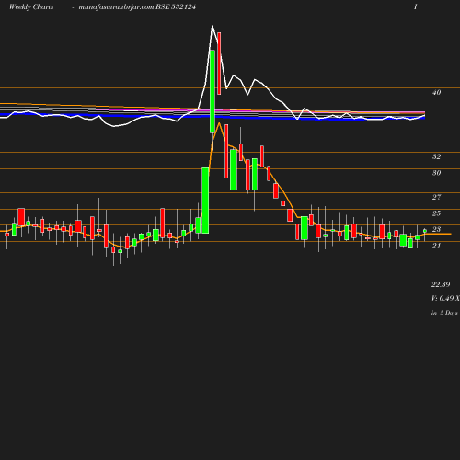Click the 'Weekly Charts' title text
The image size is (460, 460).
(x=31, y=6)
